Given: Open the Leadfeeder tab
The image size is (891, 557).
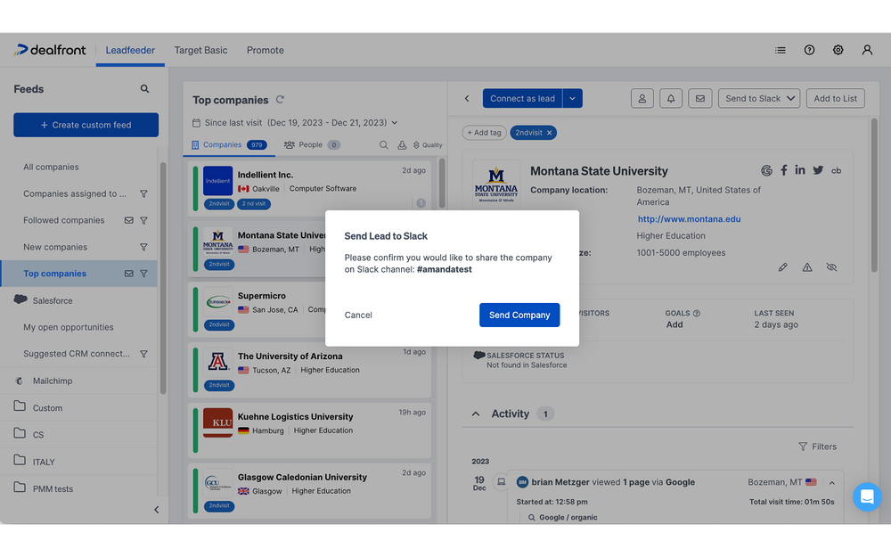Looking at the screenshot, I should pos(130,50).
